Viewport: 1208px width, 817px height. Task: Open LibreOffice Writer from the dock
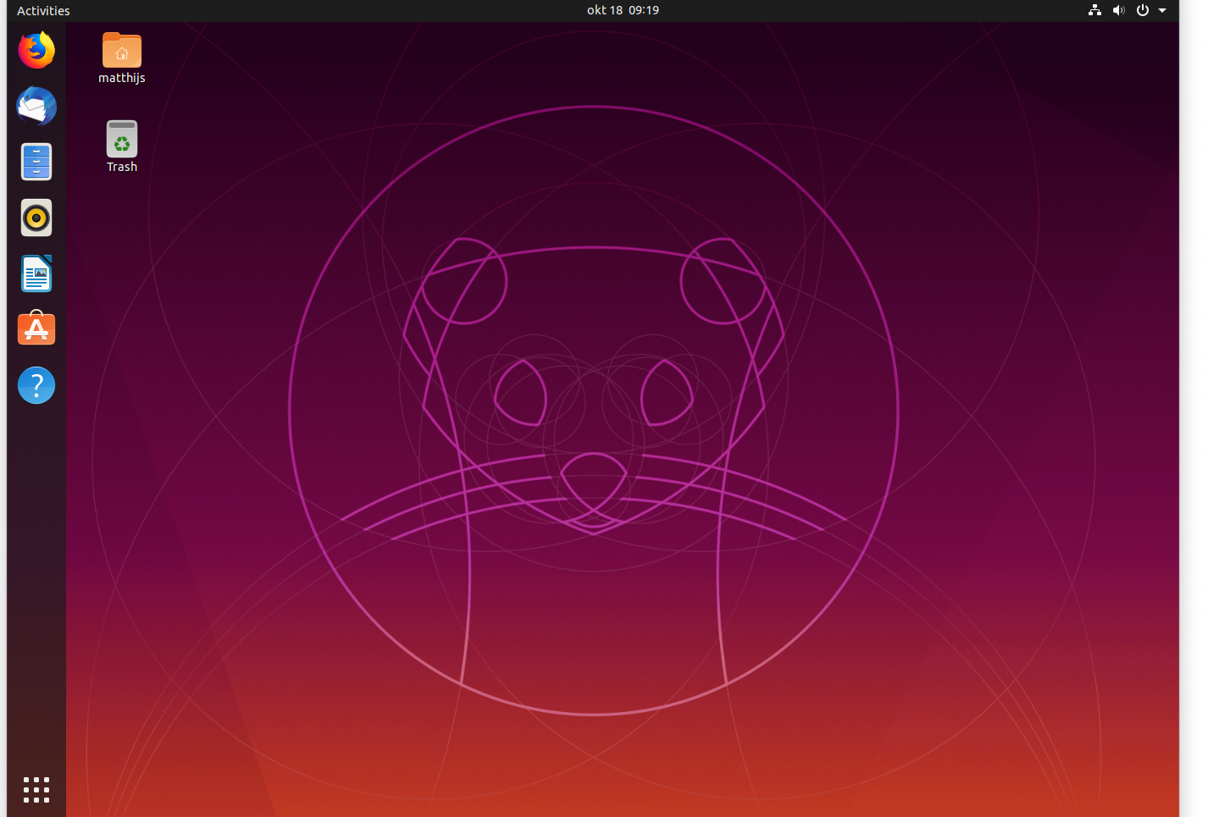(x=36, y=273)
